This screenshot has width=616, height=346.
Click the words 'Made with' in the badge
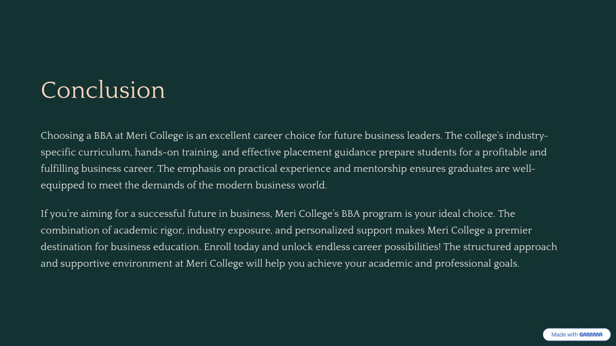pos(564,335)
